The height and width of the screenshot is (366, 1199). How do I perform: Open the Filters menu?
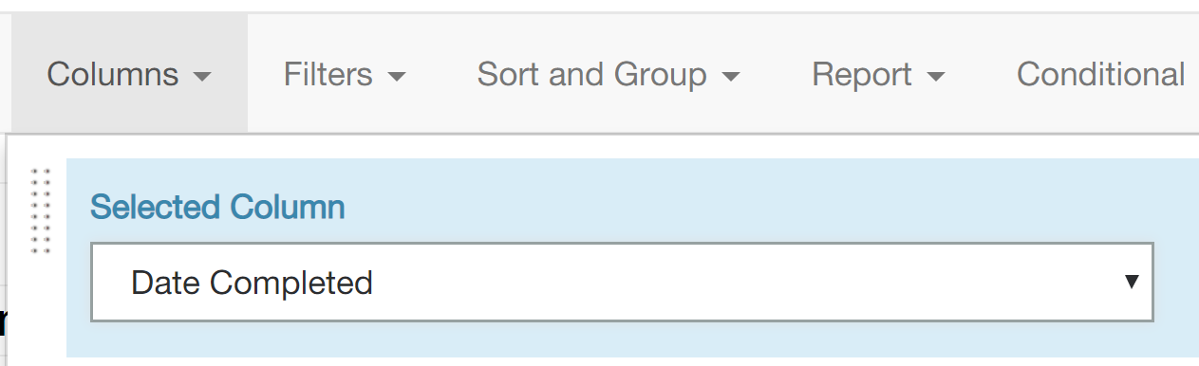pos(345,74)
